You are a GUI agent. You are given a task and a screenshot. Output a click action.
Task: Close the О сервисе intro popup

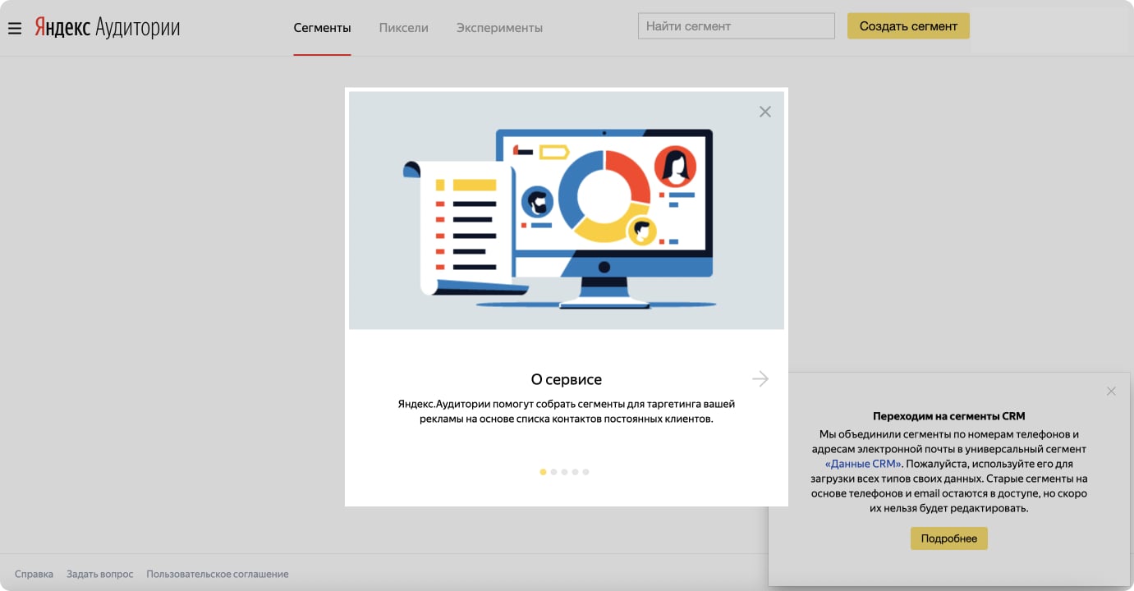tap(764, 112)
